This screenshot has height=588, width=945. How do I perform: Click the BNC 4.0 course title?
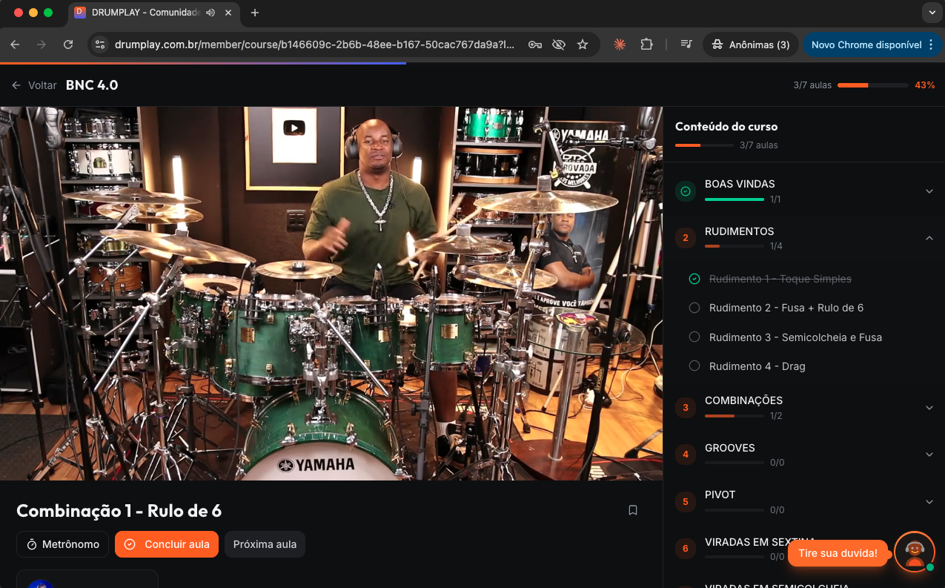click(92, 85)
